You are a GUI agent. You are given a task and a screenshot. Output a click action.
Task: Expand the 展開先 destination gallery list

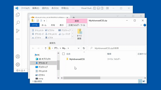coord(72,37)
